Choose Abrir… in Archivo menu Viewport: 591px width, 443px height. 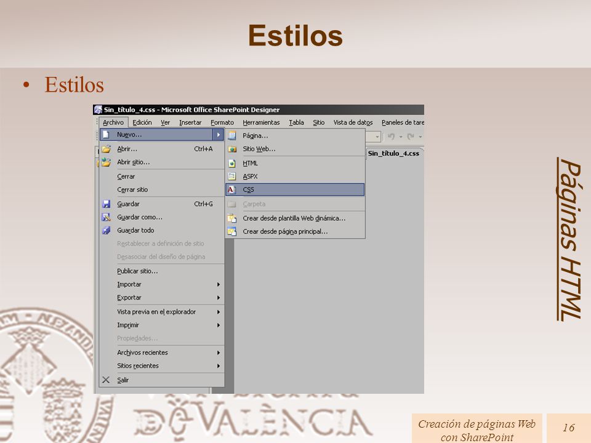pos(162,149)
